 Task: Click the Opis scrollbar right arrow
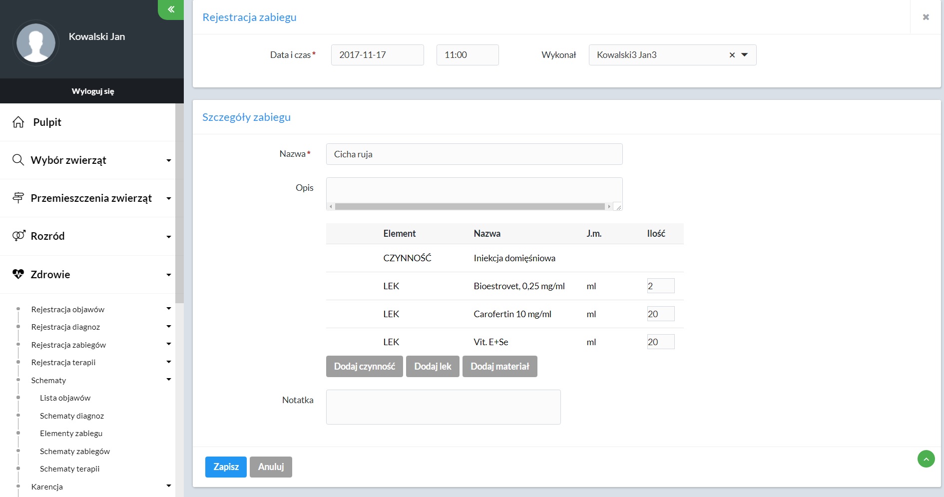(x=609, y=206)
